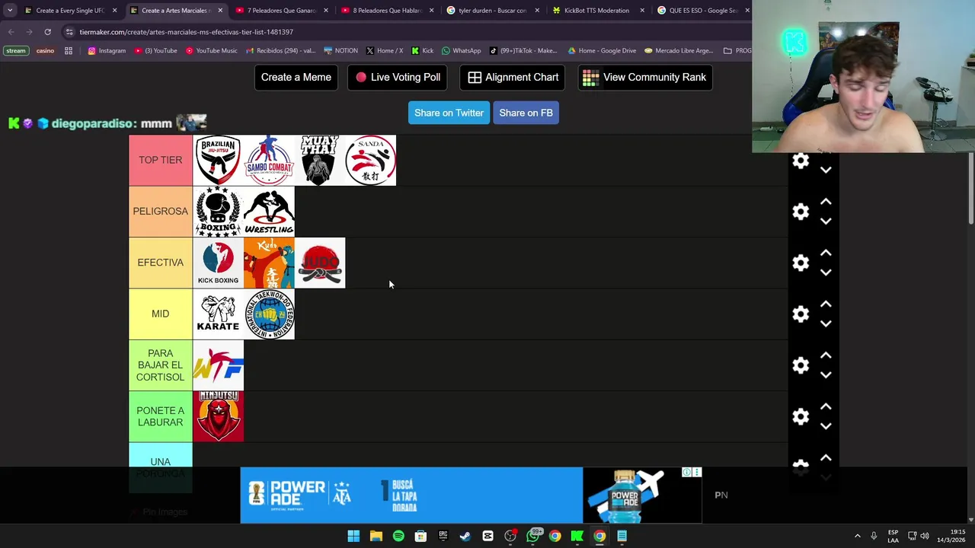Open WhatsApp from the taskbar
975x548 pixels.
click(532, 536)
